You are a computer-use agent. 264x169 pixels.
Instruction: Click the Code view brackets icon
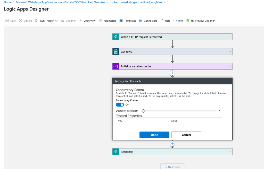coord(80,21)
